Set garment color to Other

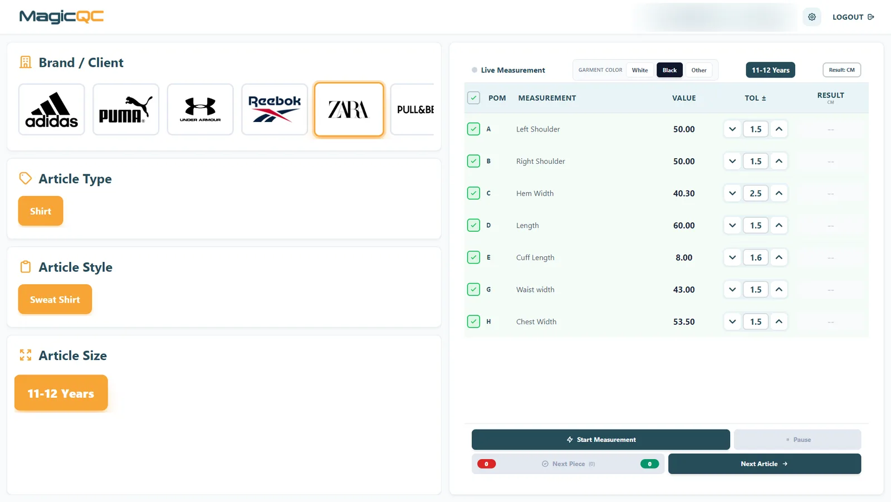coord(699,70)
